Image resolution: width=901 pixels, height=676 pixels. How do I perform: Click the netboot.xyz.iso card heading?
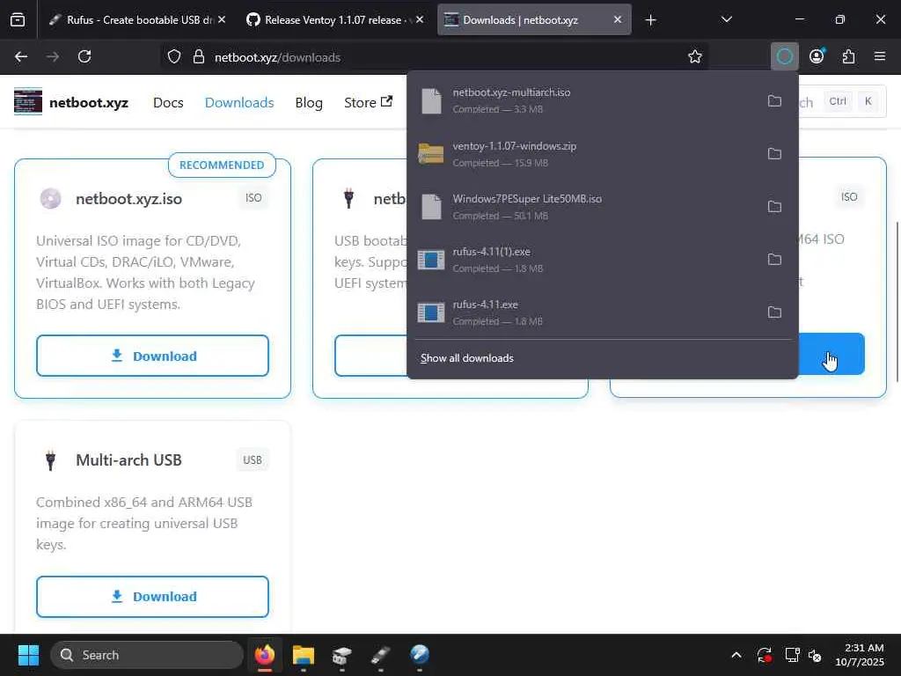click(x=128, y=199)
